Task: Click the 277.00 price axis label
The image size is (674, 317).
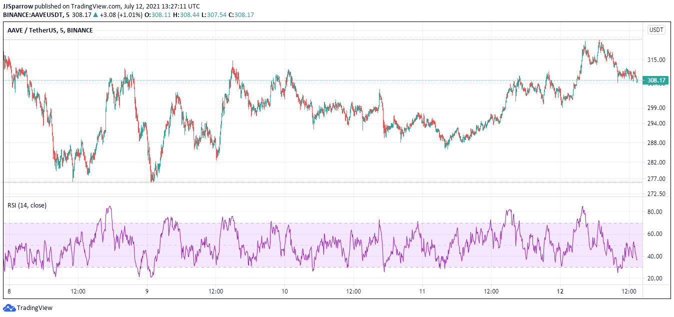Action: [655, 178]
